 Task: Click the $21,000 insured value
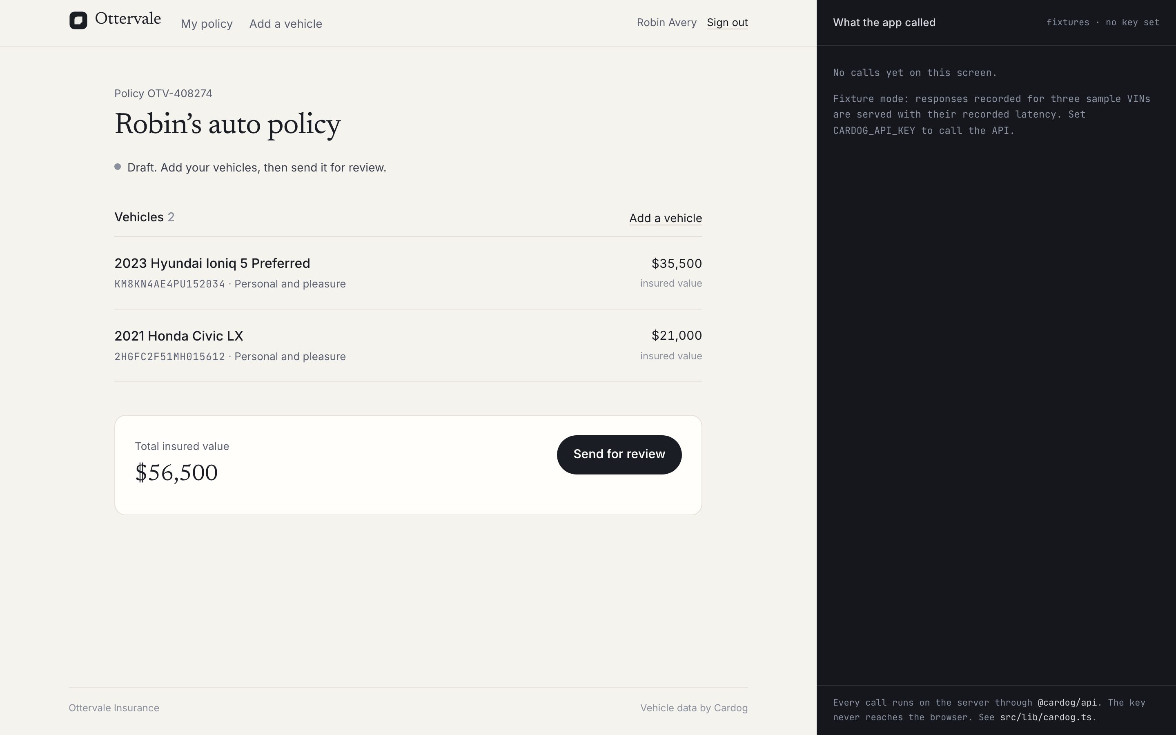(x=677, y=335)
